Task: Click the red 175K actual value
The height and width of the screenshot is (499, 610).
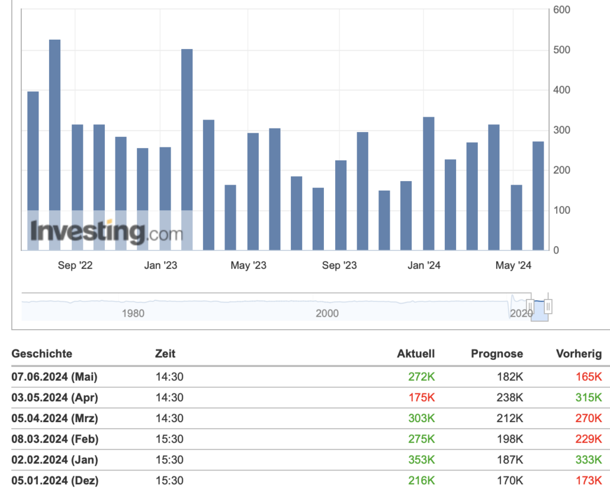Action: (x=421, y=397)
